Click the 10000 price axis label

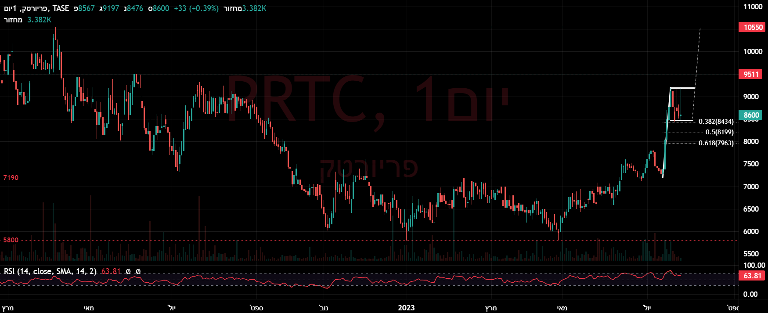pos(753,51)
